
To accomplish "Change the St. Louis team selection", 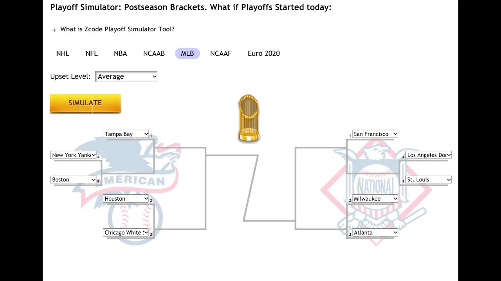I will [x=429, y=180].
